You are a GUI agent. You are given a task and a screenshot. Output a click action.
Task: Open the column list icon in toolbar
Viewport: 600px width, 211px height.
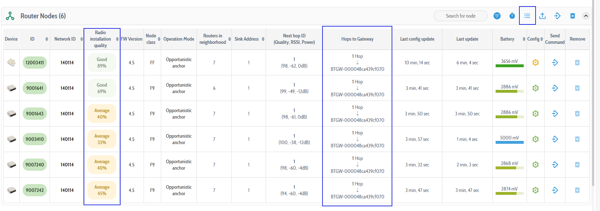click(x=527, y=16)
